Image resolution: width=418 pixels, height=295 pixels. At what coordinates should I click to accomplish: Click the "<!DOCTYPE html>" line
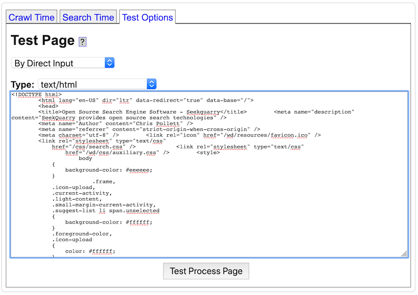point(37,94)
